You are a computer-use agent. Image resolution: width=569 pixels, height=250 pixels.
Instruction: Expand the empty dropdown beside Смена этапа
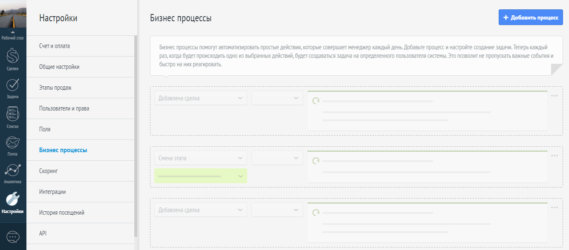[x=277, y=158]
